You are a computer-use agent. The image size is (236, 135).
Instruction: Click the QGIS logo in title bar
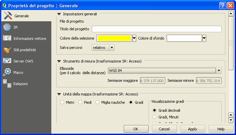click(x=4, y=5)
